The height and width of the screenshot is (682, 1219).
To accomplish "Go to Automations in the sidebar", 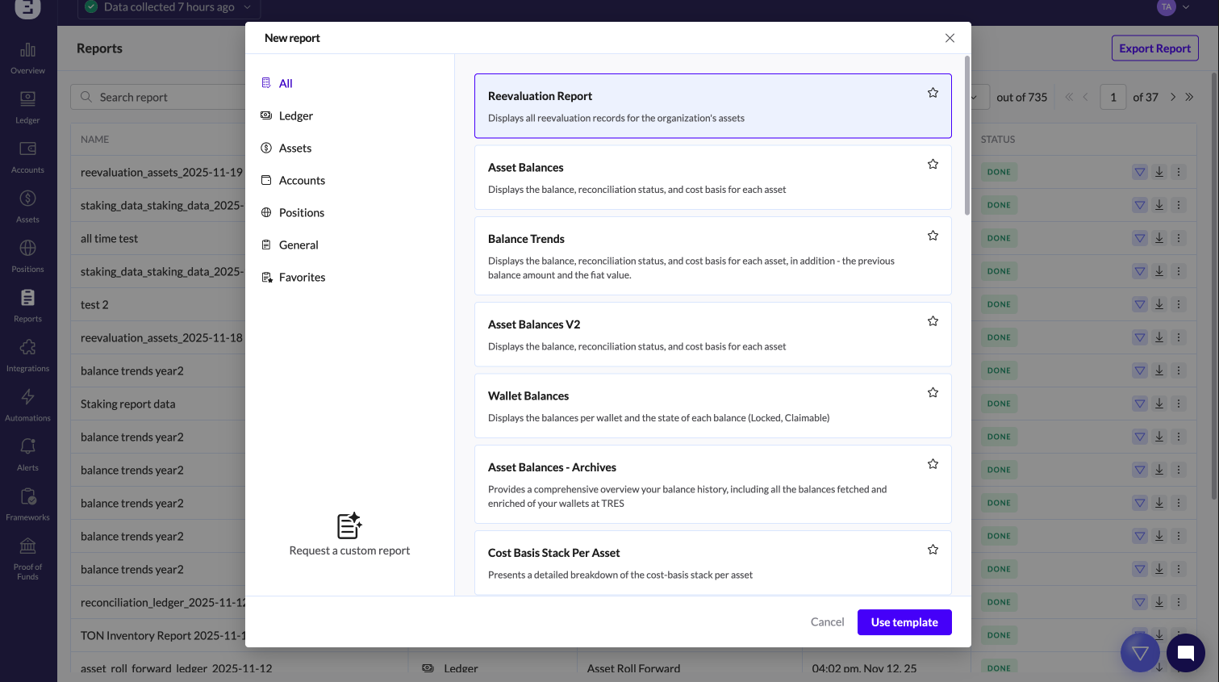I will [27, 404].
